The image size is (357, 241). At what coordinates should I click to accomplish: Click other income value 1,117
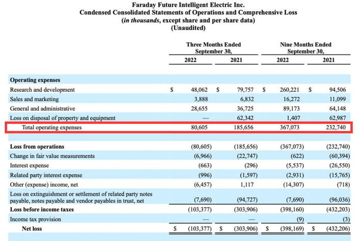[247, 184]
